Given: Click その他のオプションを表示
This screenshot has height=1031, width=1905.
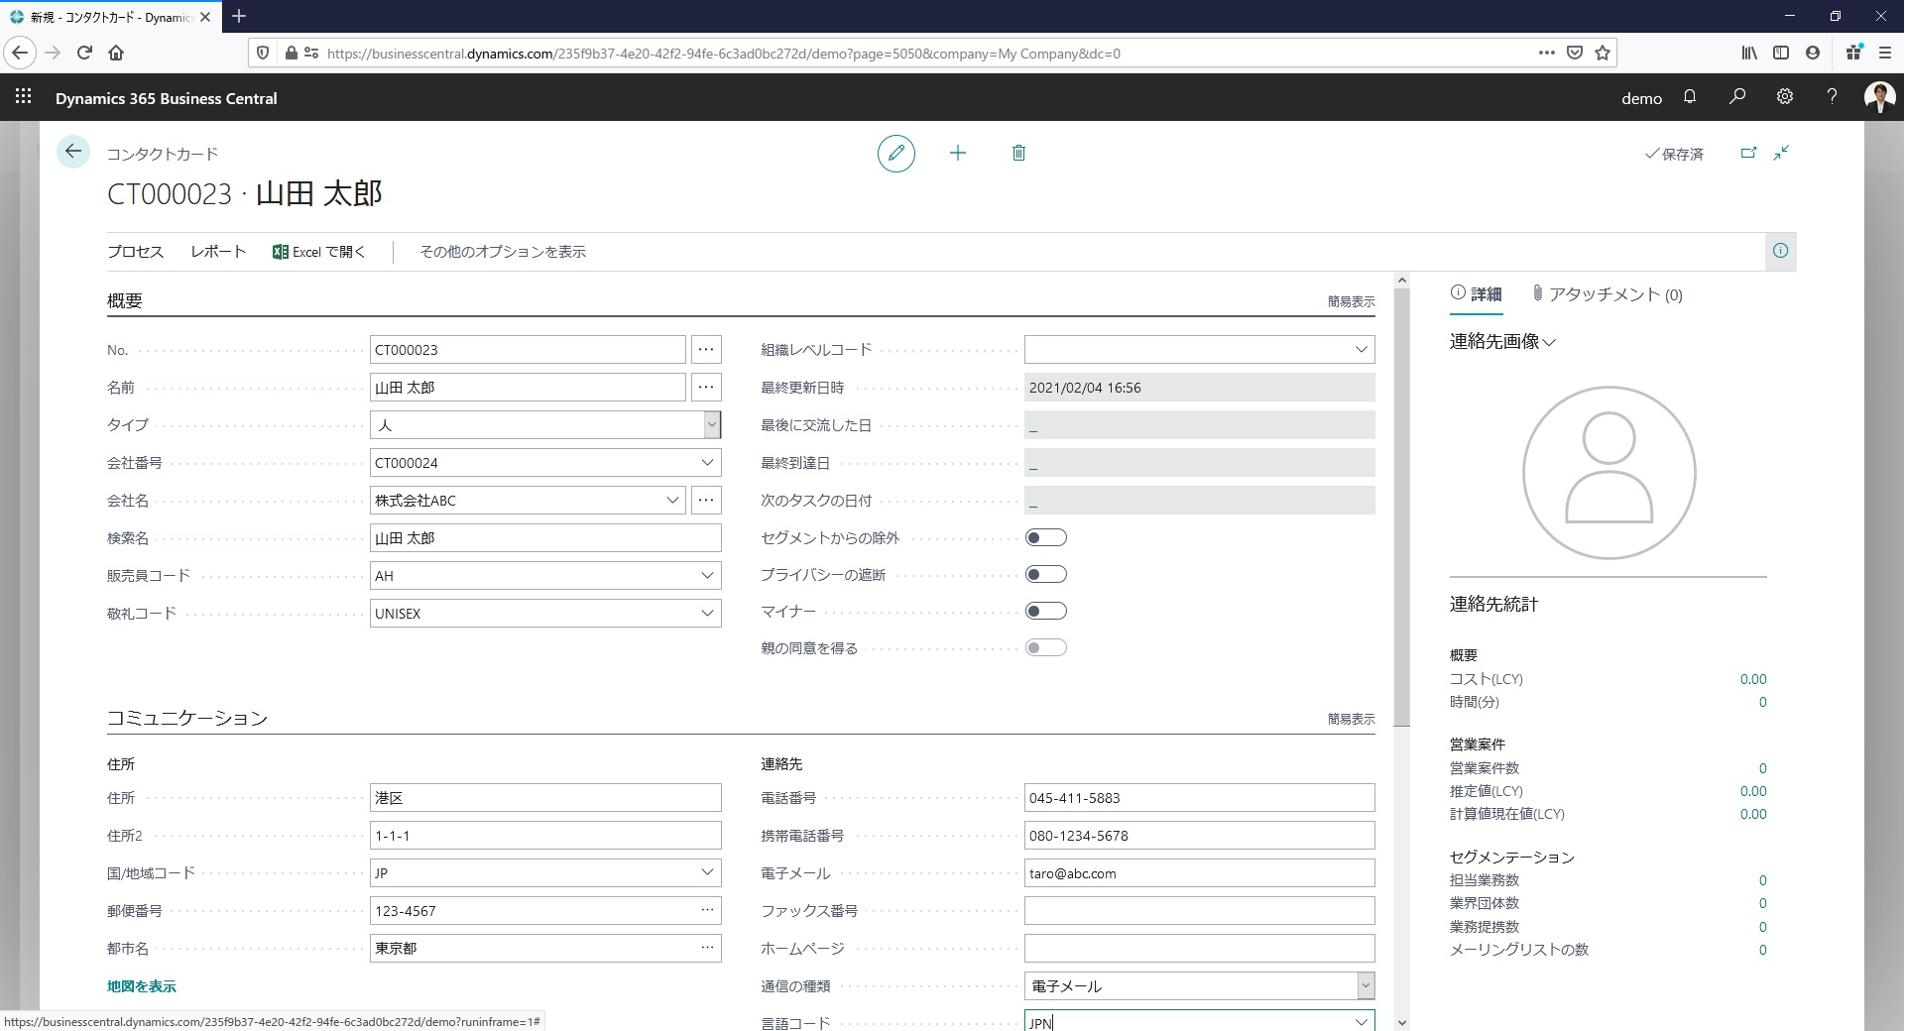Looking at the screenshot, I should click(503, 252).
